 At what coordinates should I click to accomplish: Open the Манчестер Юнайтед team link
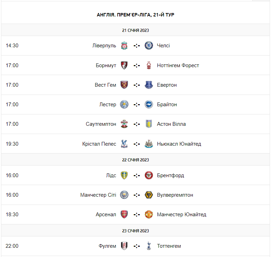pyautogui.click(x=181, y=215)
